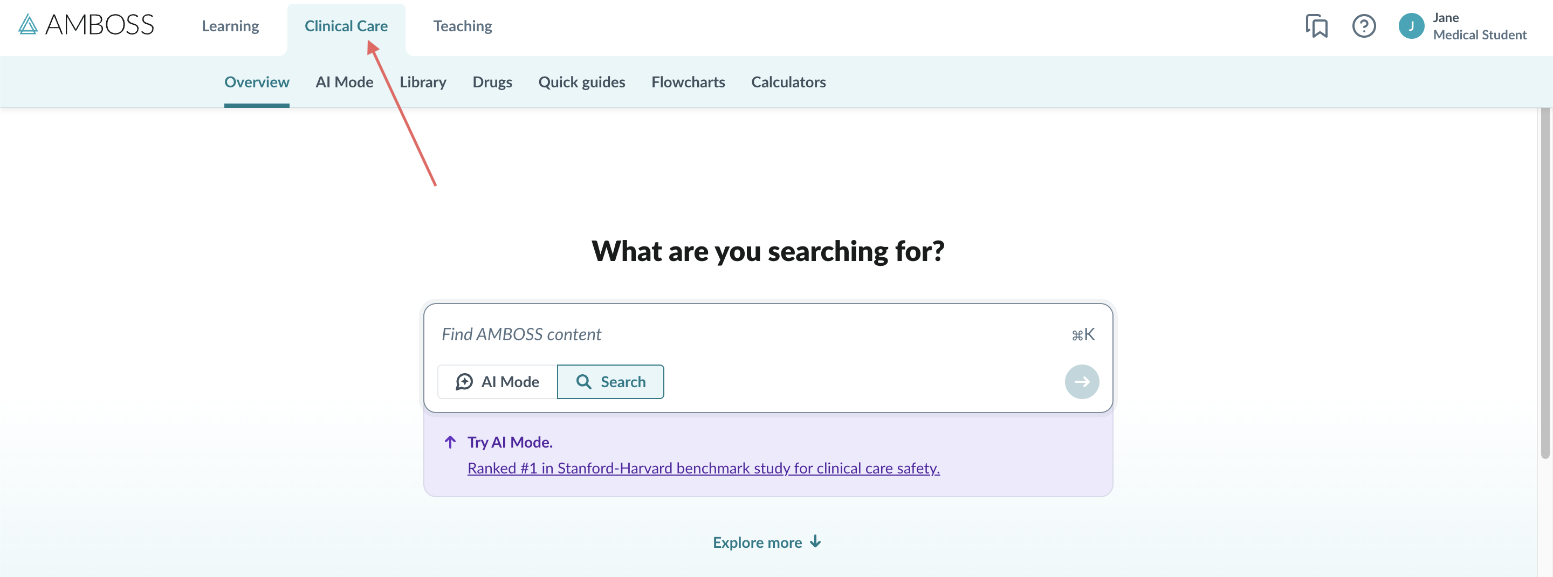The image size is (1553, 577).
Task: Open the bookmarks icon in header
Action: pyautogui.click(x=1316, y=26)
